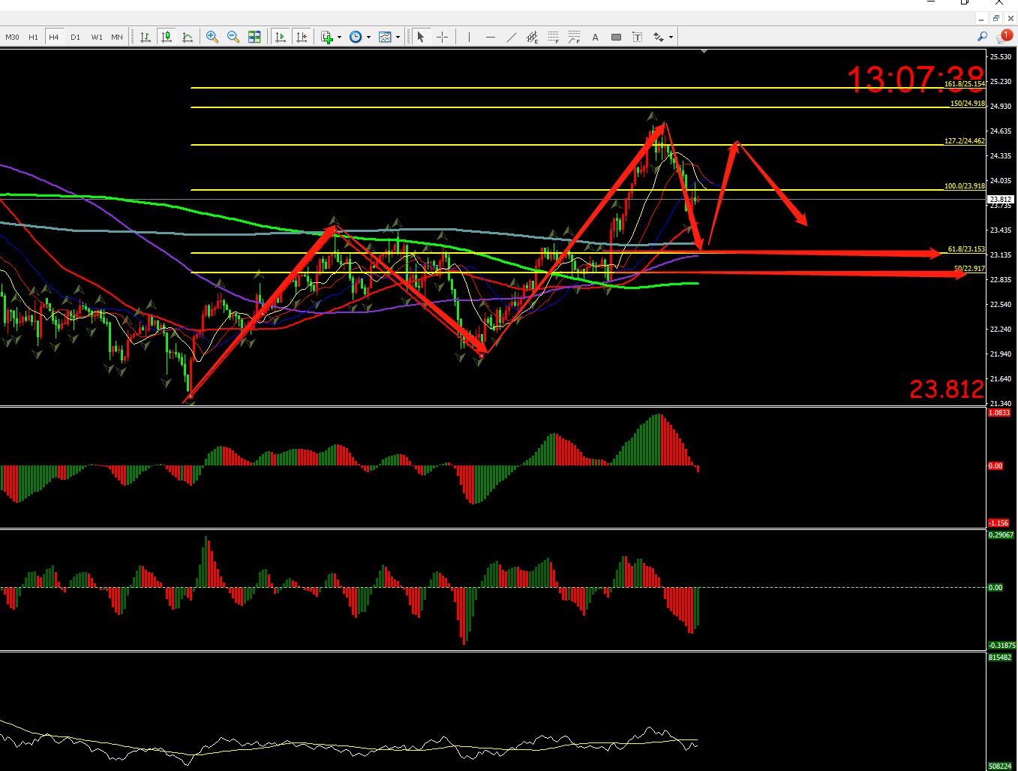
Task: Open search with magnifier icon
Action: [x=982, y=36]
